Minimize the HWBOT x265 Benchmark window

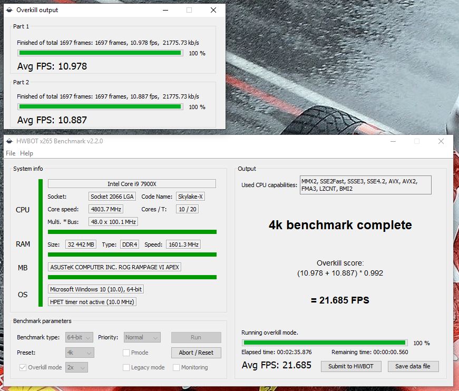393,141
